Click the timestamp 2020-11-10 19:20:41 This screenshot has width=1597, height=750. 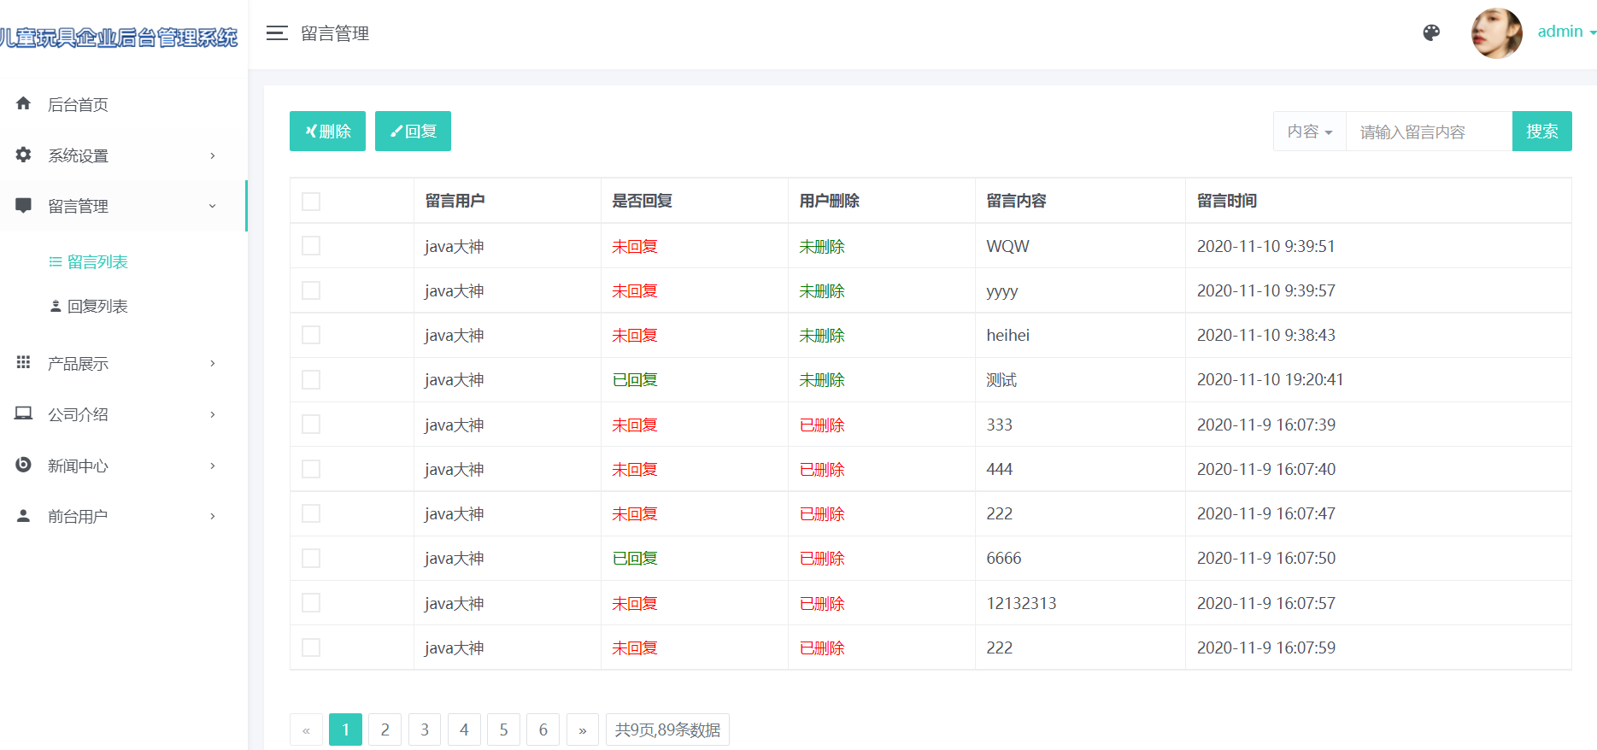pyautogui.click(x=1270, y=379)
